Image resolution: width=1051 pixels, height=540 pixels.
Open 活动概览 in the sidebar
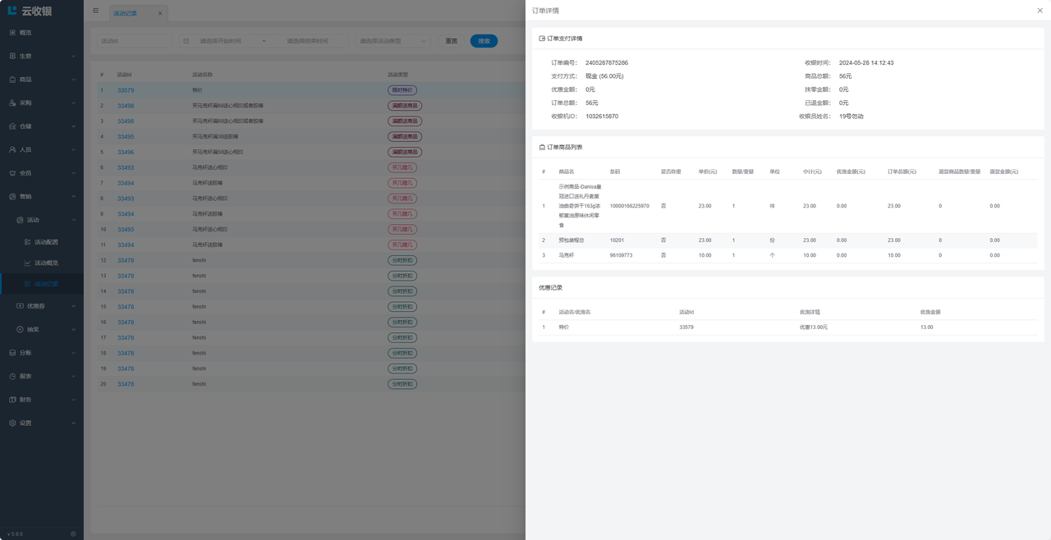pyautogui.click(x=46, y=263)
